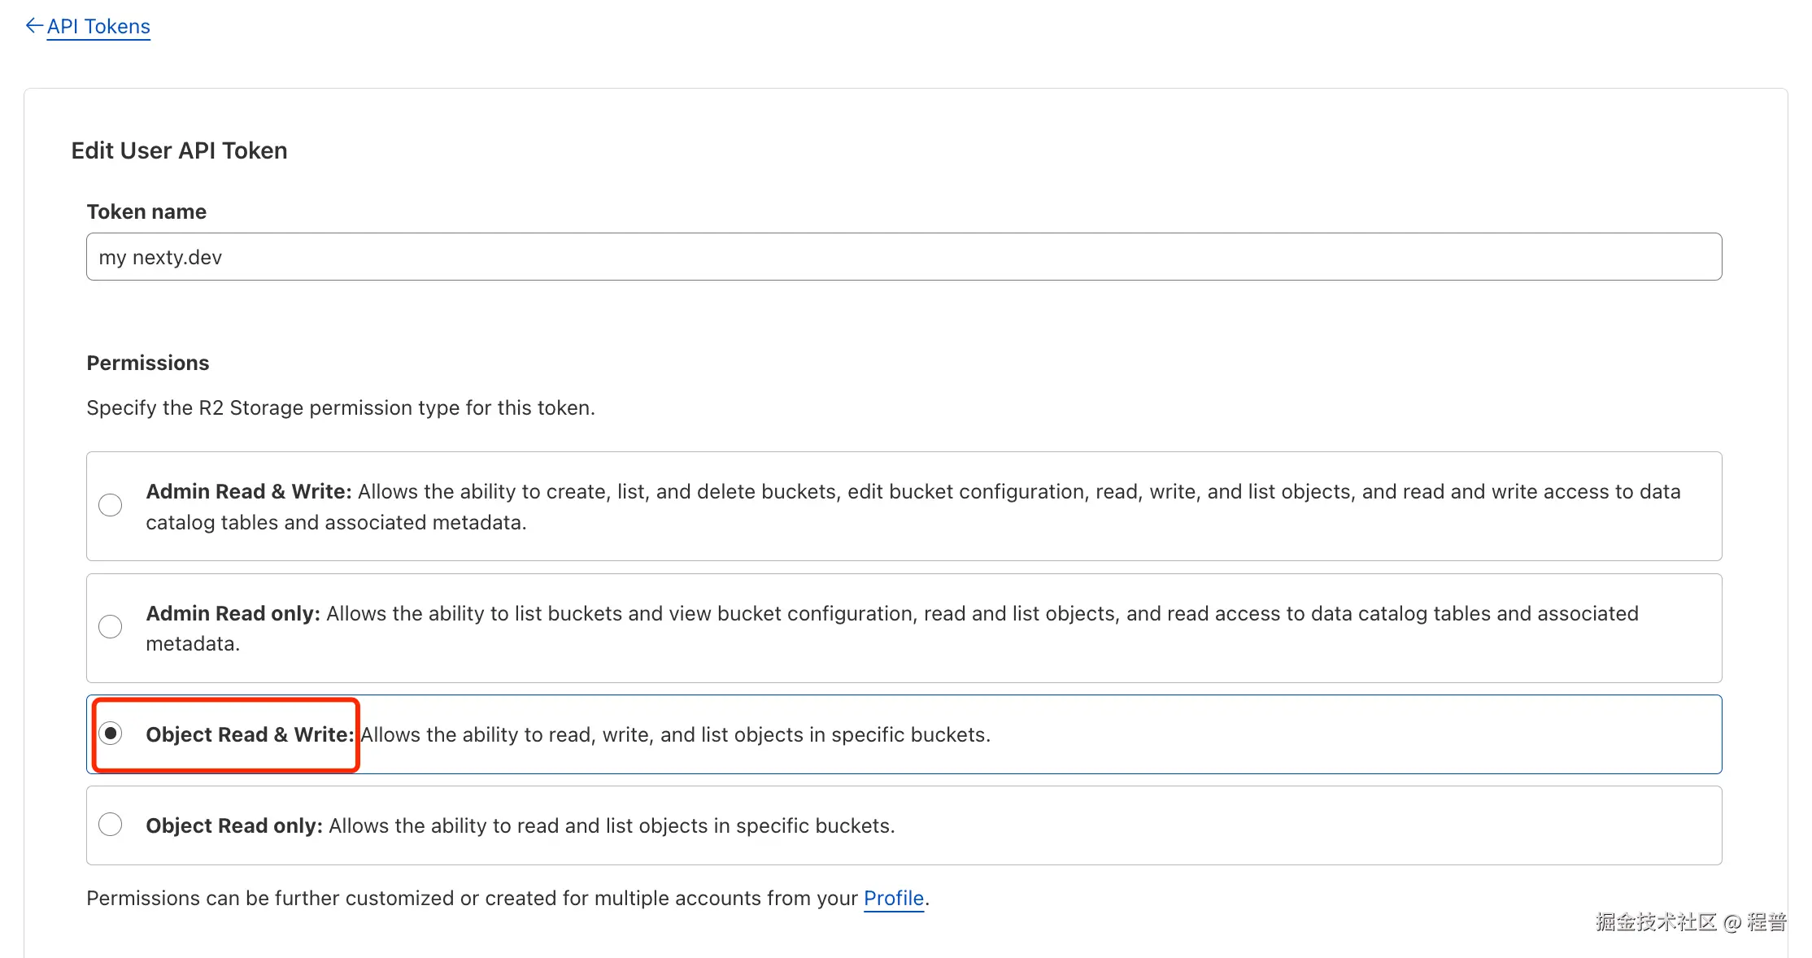Select the Admin Read & Write radio button
The height and width of the screenshot is (958, 1812).
pyautogui.click(x=111, y=504)
